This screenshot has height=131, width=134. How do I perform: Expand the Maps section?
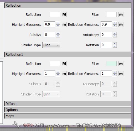coord(68,116)
